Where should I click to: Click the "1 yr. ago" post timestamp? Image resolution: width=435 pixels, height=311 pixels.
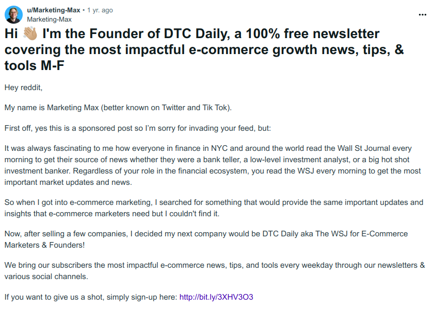tap(100, 10)
